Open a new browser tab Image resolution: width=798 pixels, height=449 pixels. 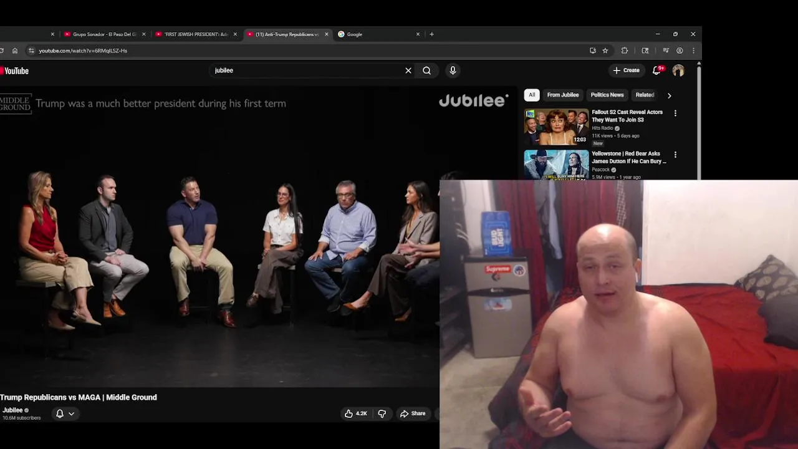431,34
